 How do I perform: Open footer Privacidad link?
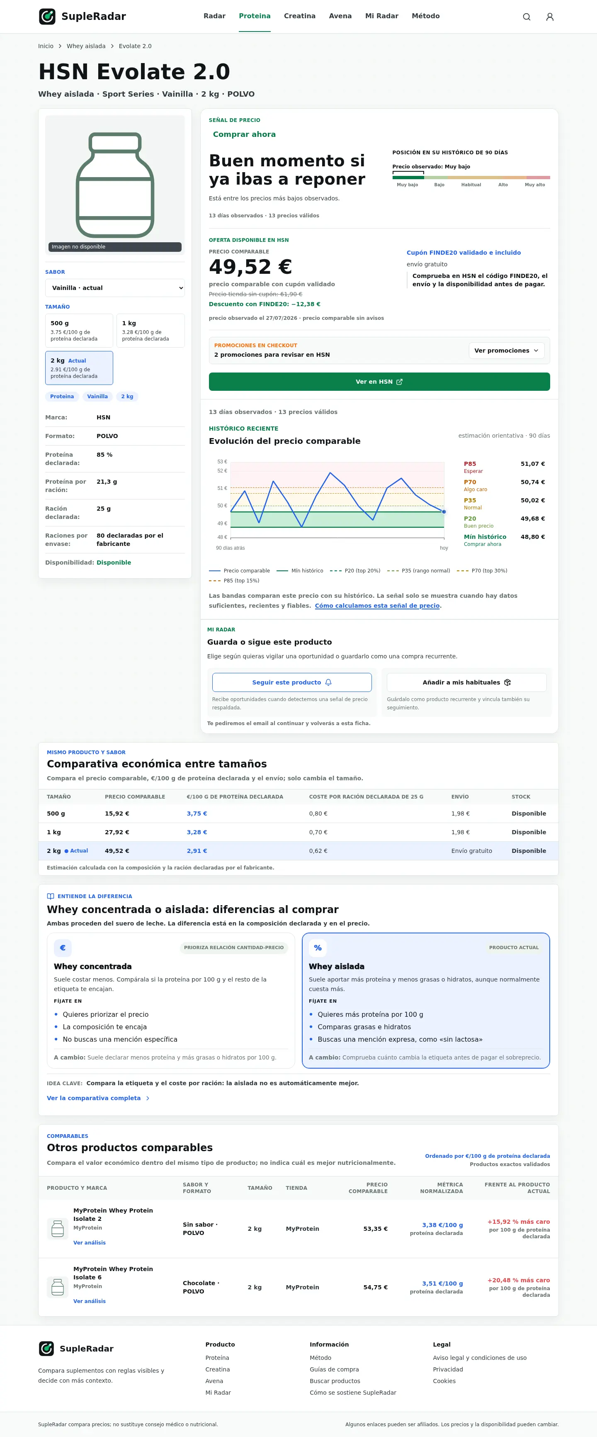[448, 1369]
